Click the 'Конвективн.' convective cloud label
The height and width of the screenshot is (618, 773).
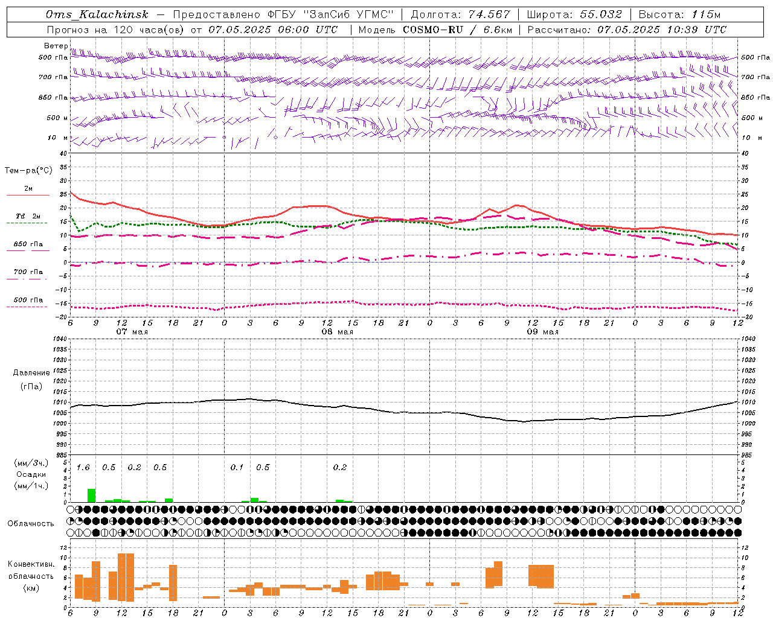tap(31, 564)
